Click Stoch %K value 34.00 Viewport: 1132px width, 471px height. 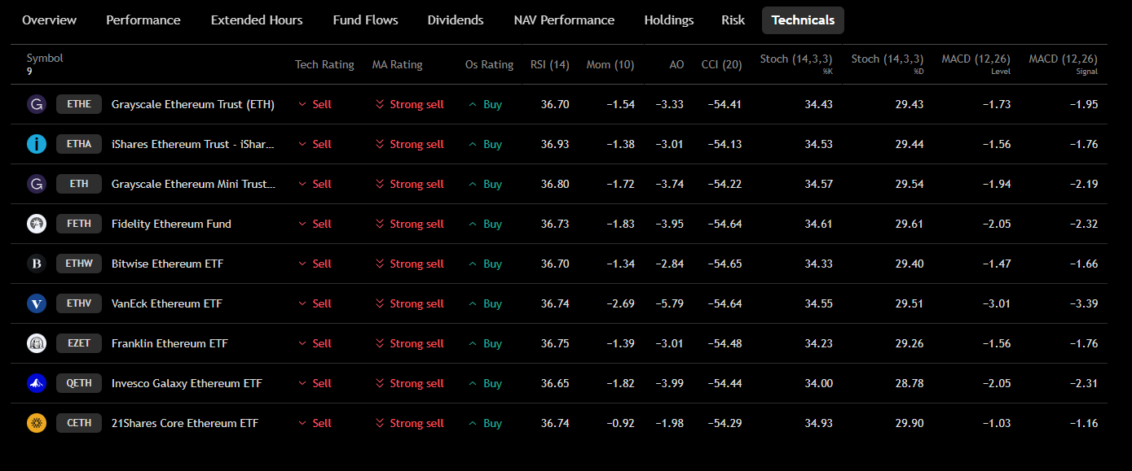(x=818, y=383)
